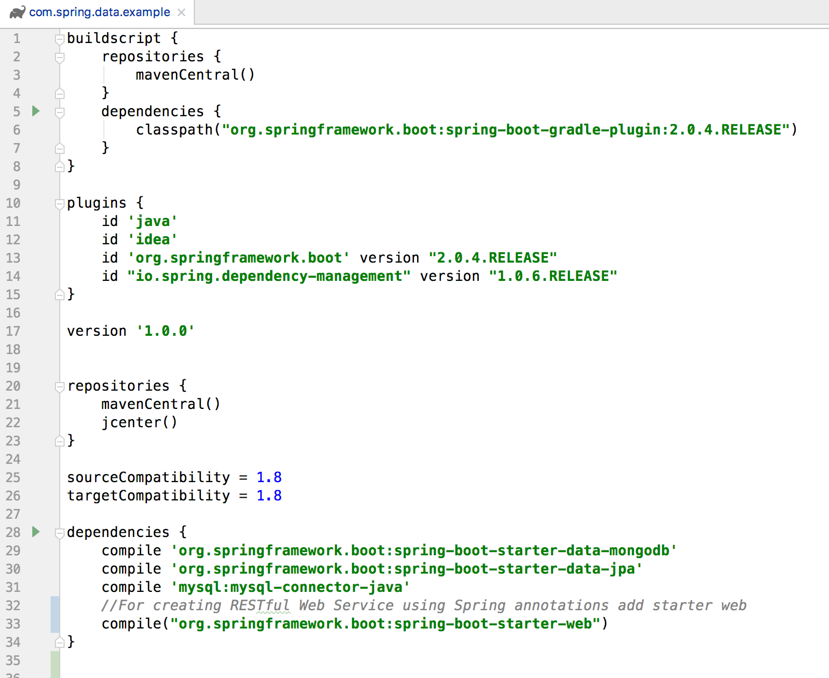Screen dimensions: 829x678
Task: Click line number 9 in the gutter
Action: (x=17, y=185)
